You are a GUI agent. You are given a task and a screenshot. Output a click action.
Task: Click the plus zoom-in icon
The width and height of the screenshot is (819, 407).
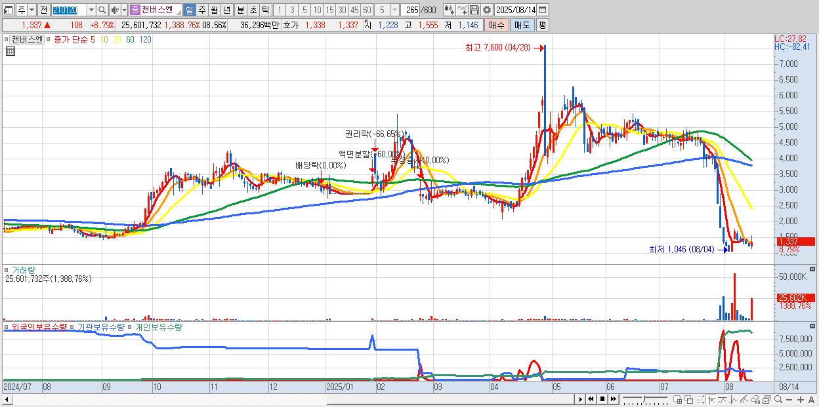800,399
